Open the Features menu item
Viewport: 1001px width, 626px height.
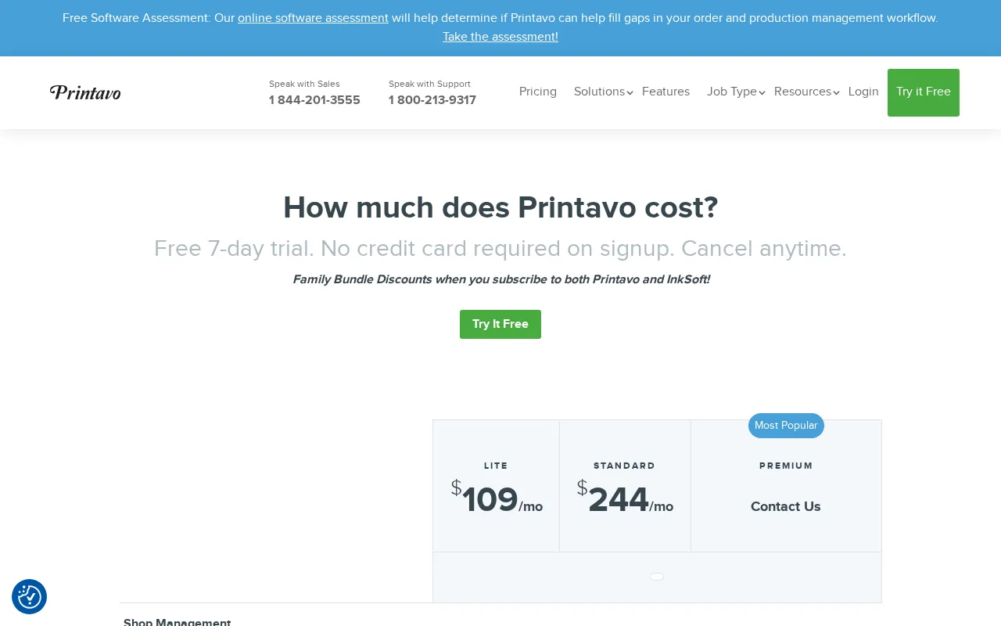pos(666,92)
